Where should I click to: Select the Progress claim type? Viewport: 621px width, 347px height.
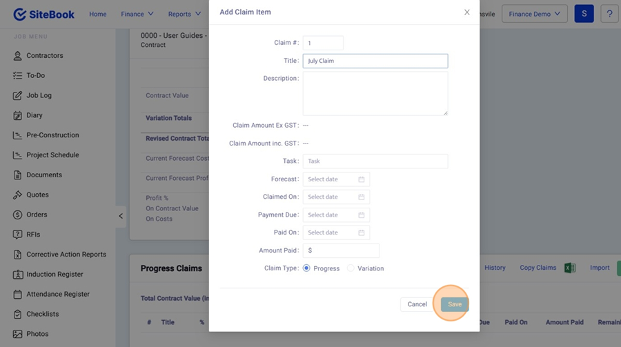307,268
